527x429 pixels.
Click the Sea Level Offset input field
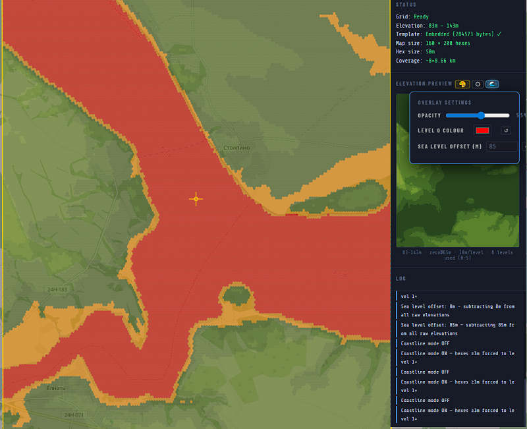(x=502, y=146)
